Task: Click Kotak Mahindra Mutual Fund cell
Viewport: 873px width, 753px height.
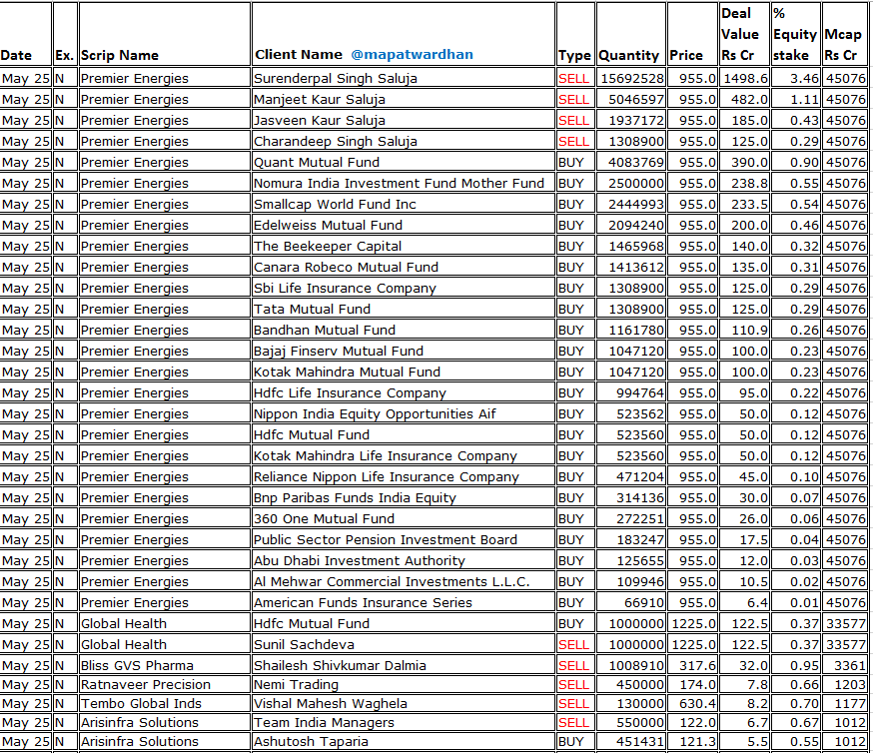Action: tap(404, 372)
